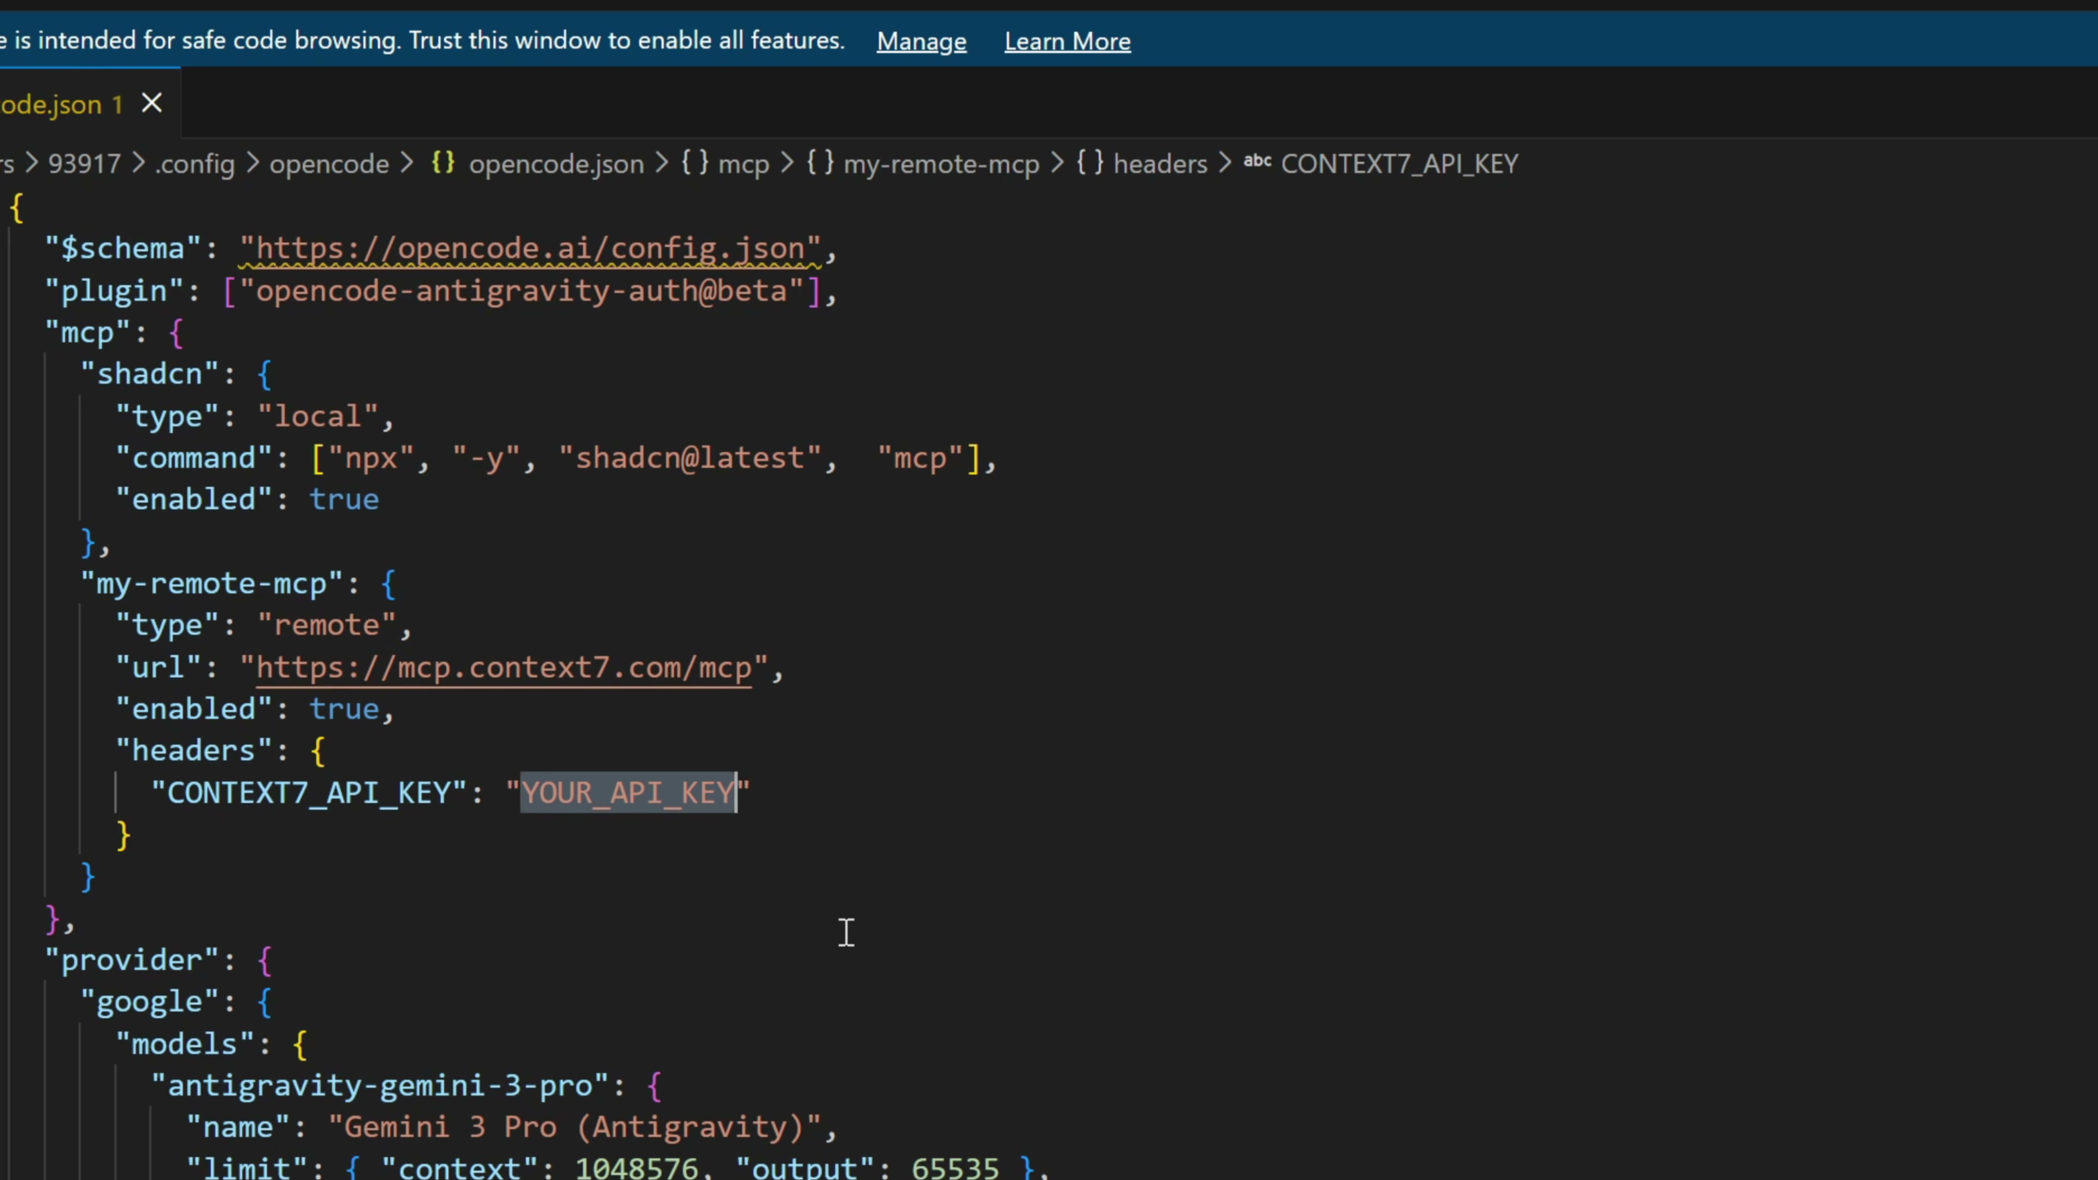Image resolution: width=2098 pixels, height=1180 pixels.
Task: Open the opencode.ai config.json schema URL
Action: [x=529, y=249]
